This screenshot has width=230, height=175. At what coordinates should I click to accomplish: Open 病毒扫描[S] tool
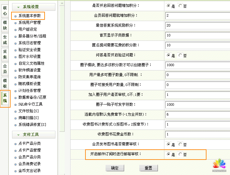(x=28, y=118)
